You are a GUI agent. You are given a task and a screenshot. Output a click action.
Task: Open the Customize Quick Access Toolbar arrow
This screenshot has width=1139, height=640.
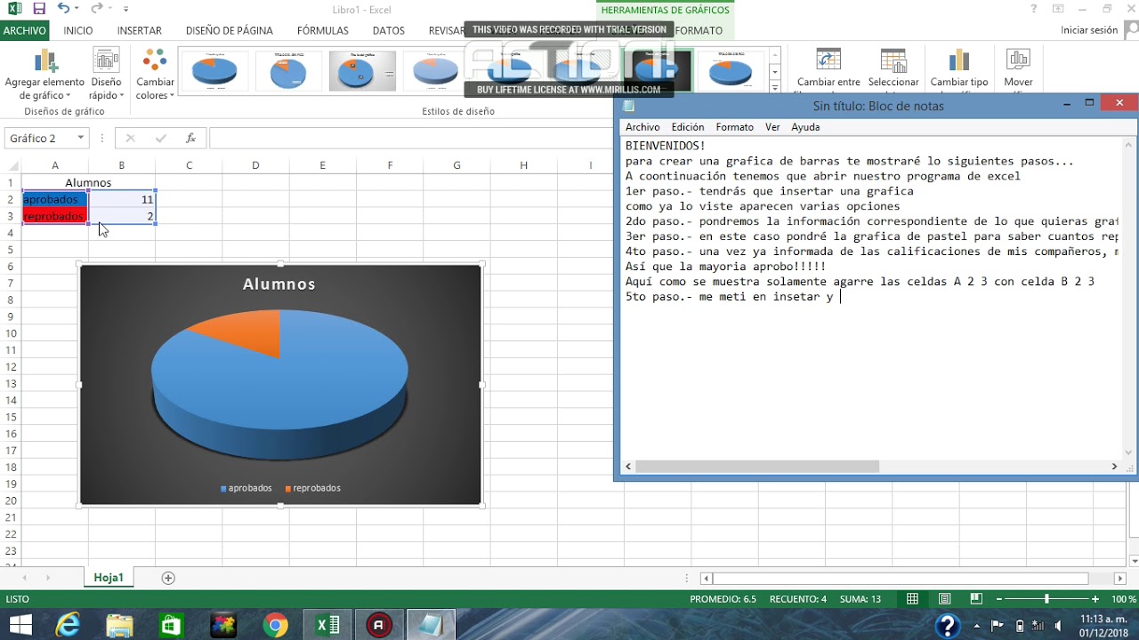125,10
